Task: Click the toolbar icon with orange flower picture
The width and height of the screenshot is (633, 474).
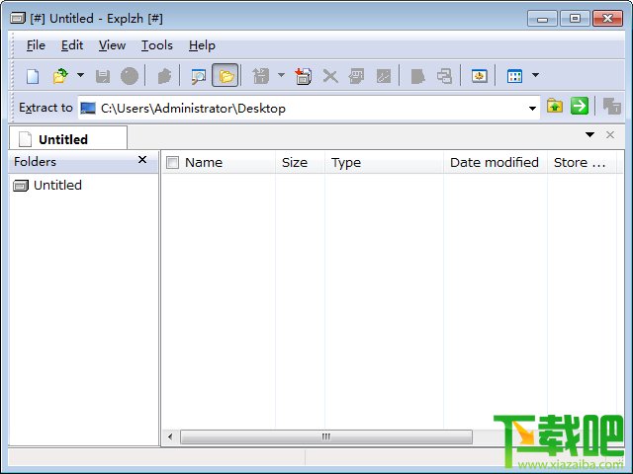Action: click(x=479, y=76)
